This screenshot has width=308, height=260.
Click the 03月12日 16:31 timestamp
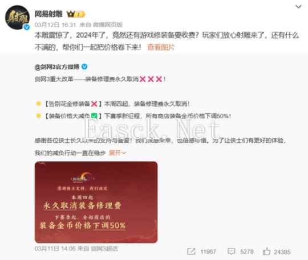(x=55, y=24)
